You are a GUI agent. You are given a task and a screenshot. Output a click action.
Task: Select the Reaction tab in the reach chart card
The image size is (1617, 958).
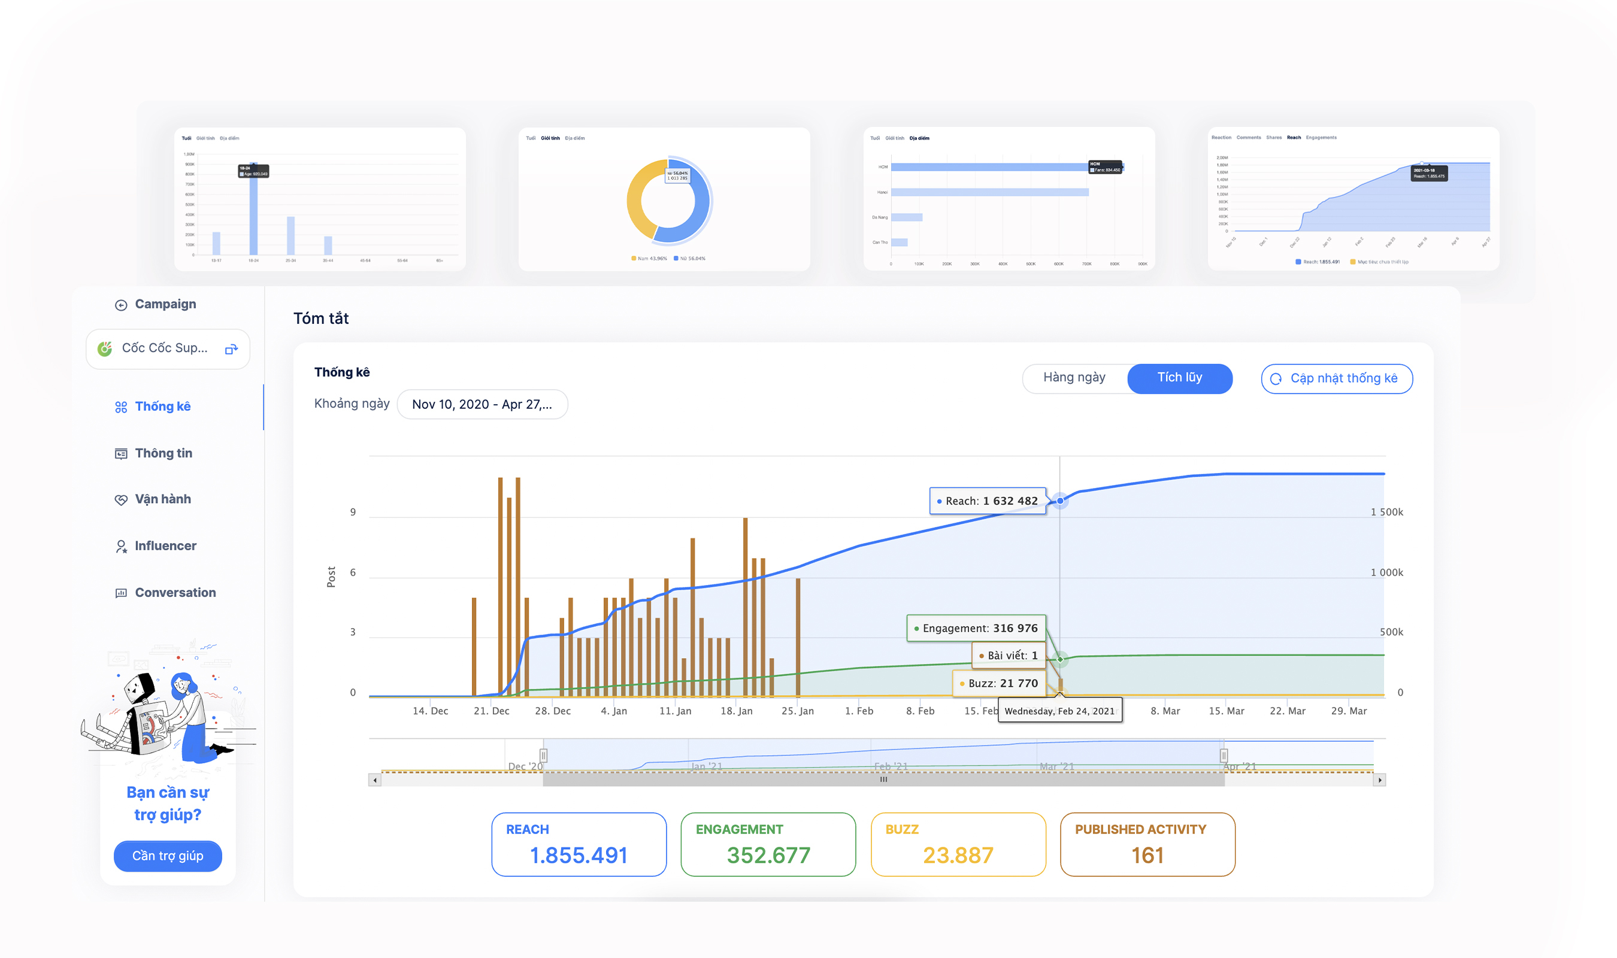1221,138
